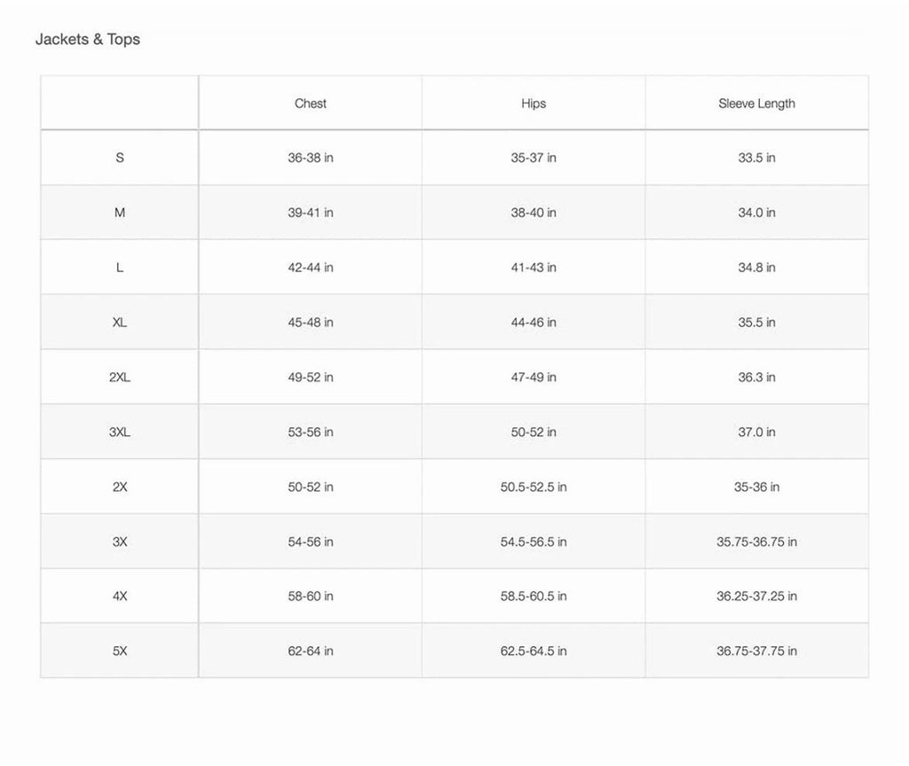Image resolution: width=909 pixels, height=766 pixels.
Task: Click the XL size row label
Action: 120,323
